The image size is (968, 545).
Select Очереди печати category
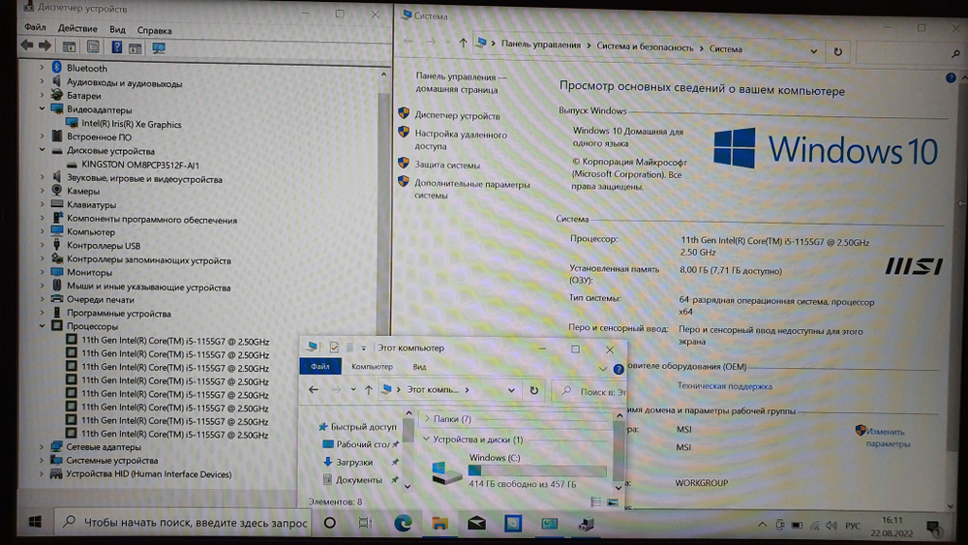click(100, 299)
